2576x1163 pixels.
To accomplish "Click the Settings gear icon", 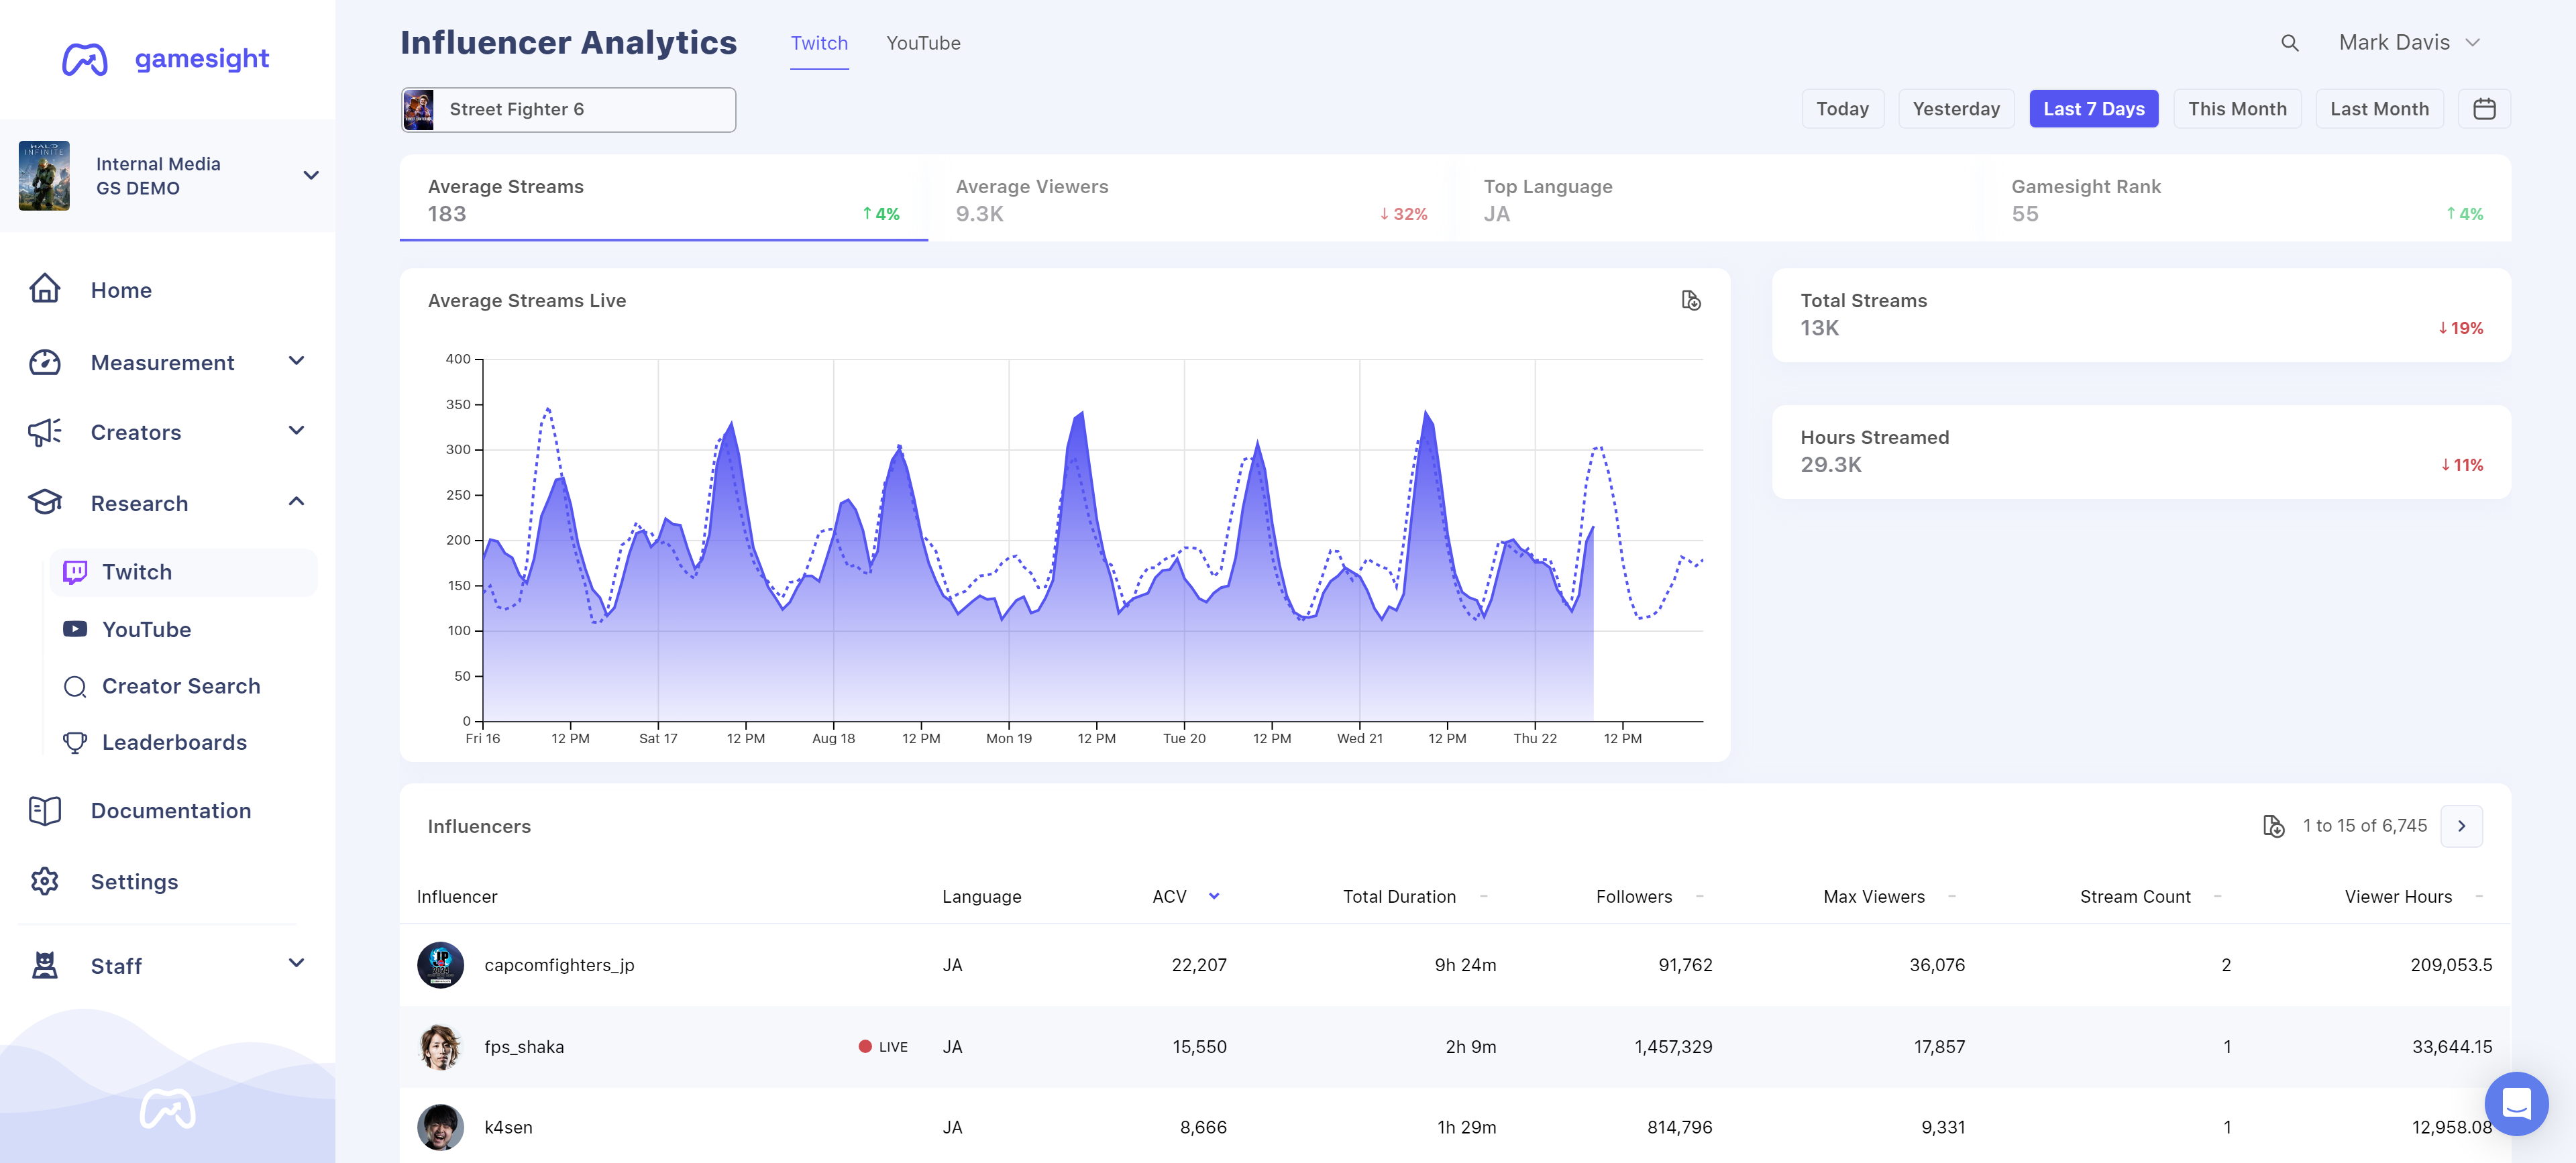I will point(45,881).
